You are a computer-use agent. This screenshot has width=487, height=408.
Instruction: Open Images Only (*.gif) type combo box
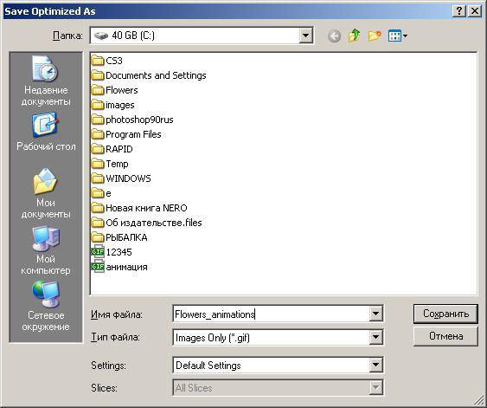tap(278, 337)
